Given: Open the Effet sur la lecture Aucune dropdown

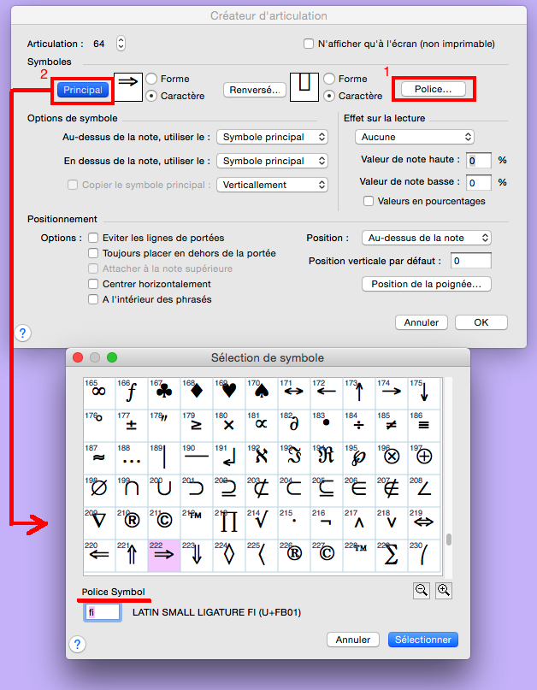Looking at the screenshot, I should (414, 137).
